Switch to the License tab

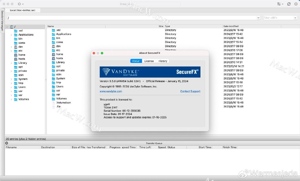[149, 61]
